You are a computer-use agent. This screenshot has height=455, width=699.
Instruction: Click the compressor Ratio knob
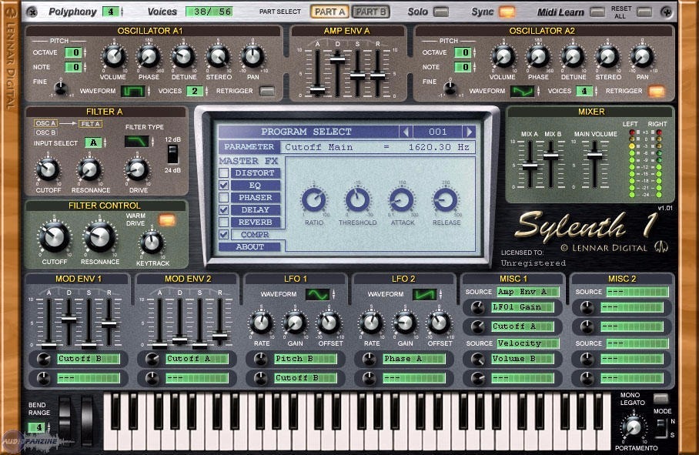[x=314, y=200]
